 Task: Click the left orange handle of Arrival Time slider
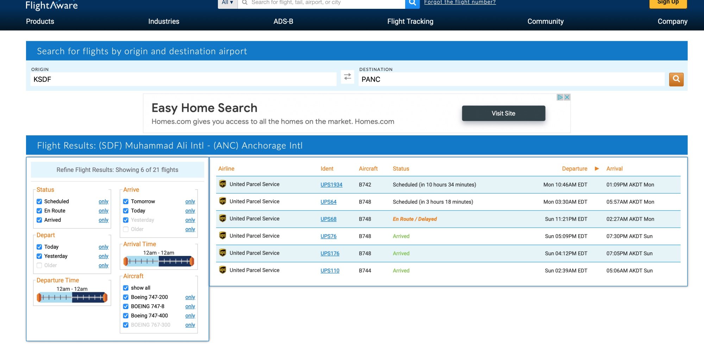126,261
